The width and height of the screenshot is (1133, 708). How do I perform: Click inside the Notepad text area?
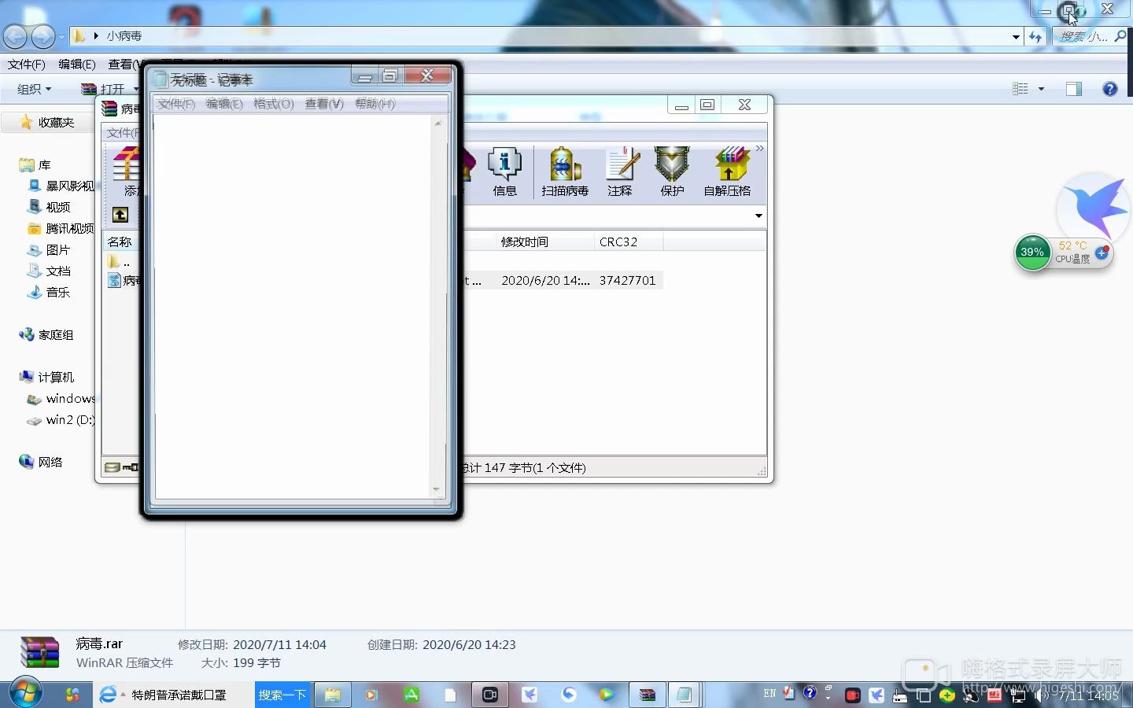point(293,307)
